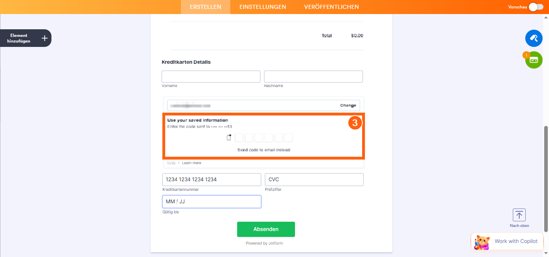Click the phone icon beside code boxes
The image size is (549, 257).
pos(229,138)
